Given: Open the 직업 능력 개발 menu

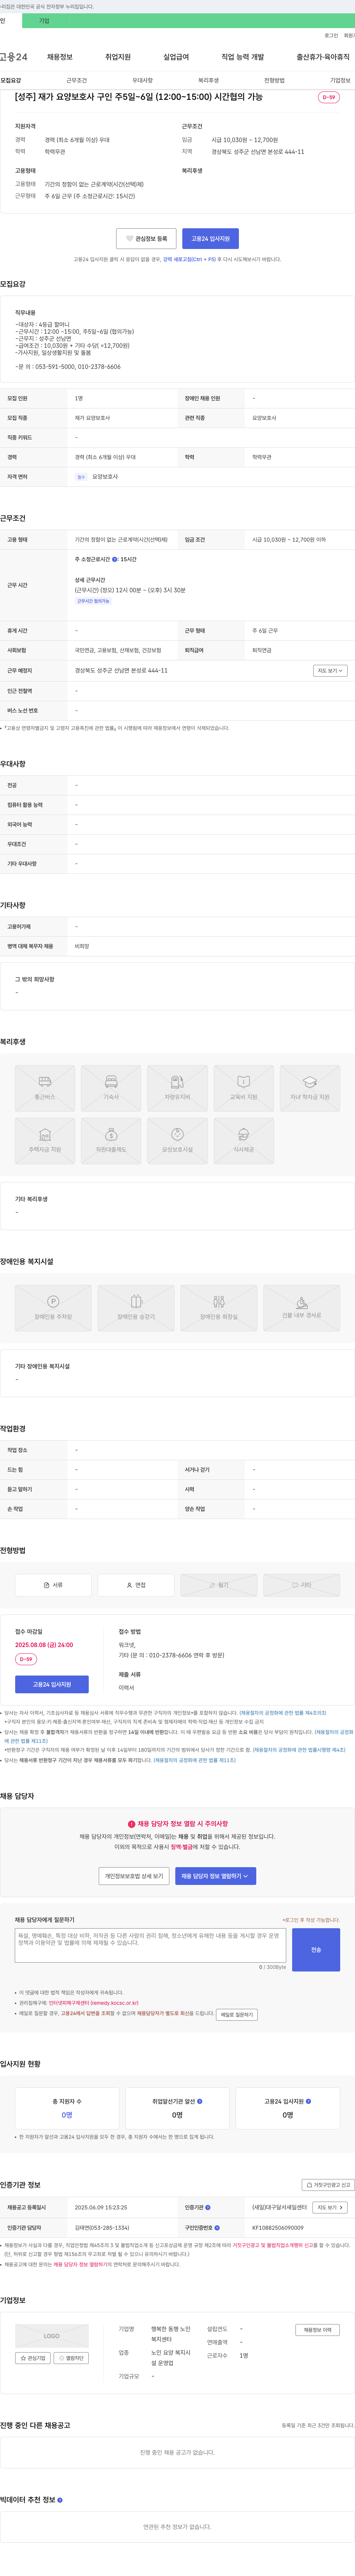Looking at the screenshot, I should click(x=243, y=57).
